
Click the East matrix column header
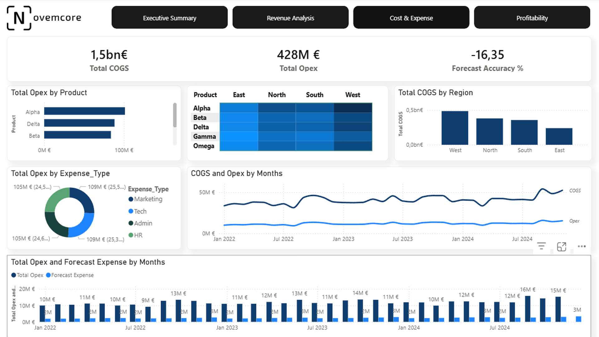click(239, 95)
